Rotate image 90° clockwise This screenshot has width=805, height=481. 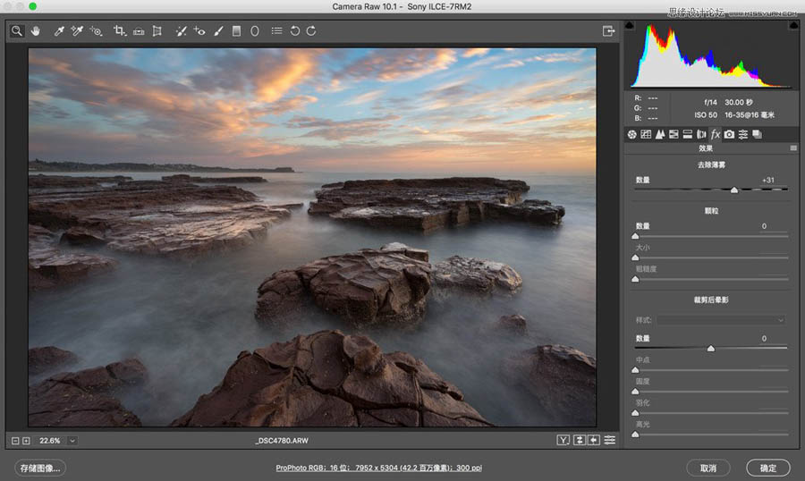coord(311,30)
